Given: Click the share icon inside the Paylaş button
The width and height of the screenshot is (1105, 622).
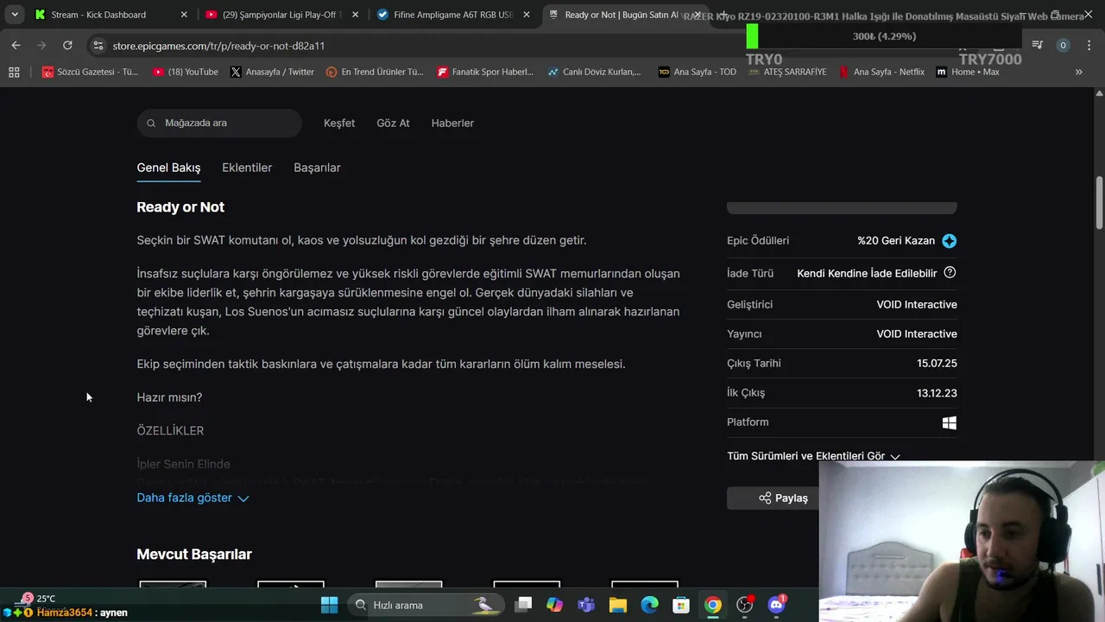Looking at the screenshot, I should pyautogui.click(x=765, y=498).
